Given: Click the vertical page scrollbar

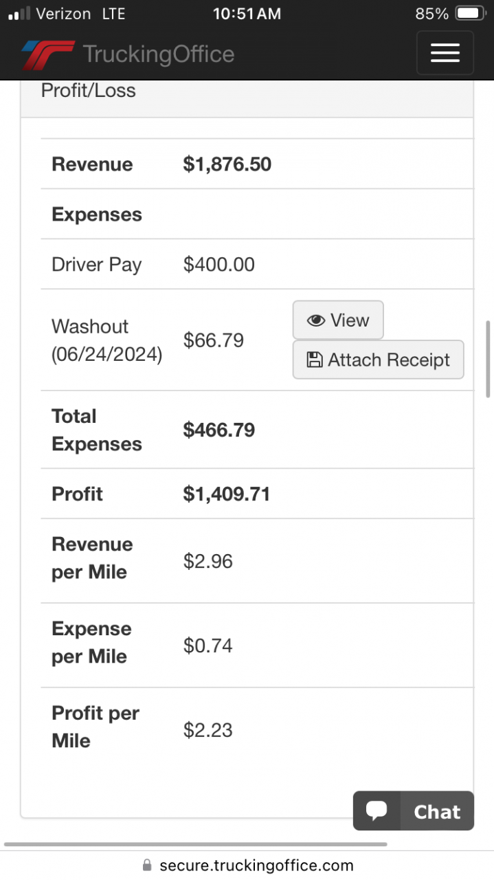Looking at the screenshot, I should (x=488, y=359).
